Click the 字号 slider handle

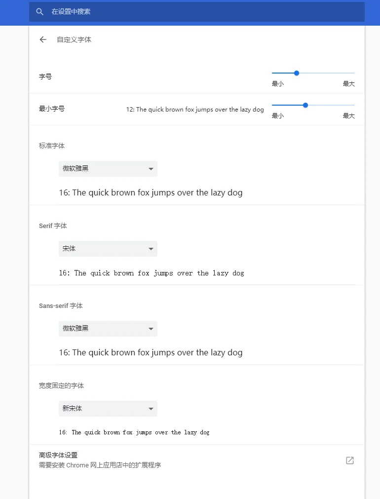point(297,73)
